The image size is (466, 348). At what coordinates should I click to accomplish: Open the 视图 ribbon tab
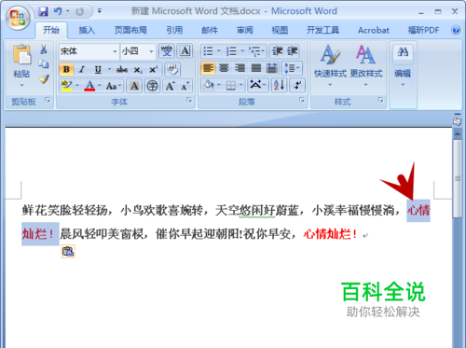coord(280,30)
